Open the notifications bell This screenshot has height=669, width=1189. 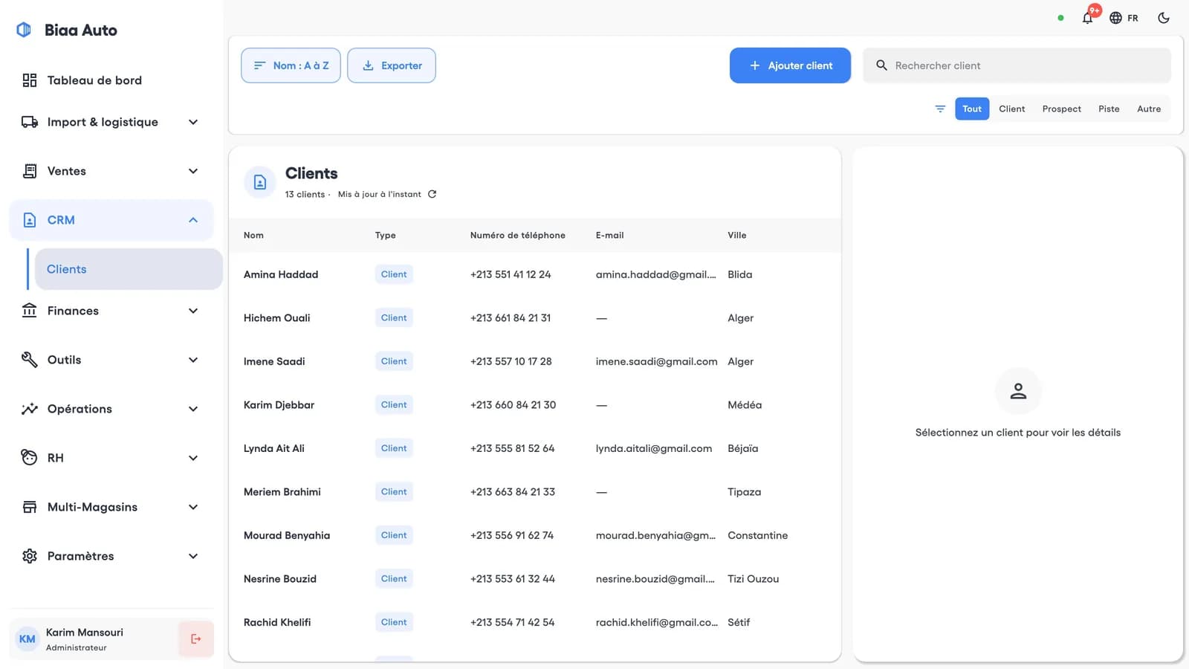(1087, 18)
